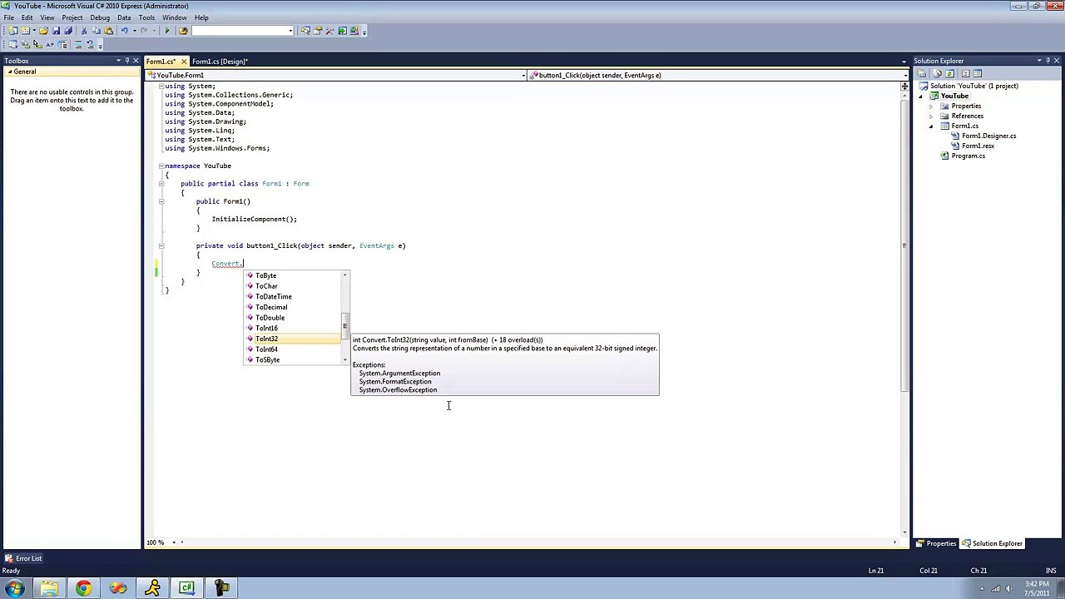Click the Paste toolbar icon
1065x599 pixels.
pos(108,31)
